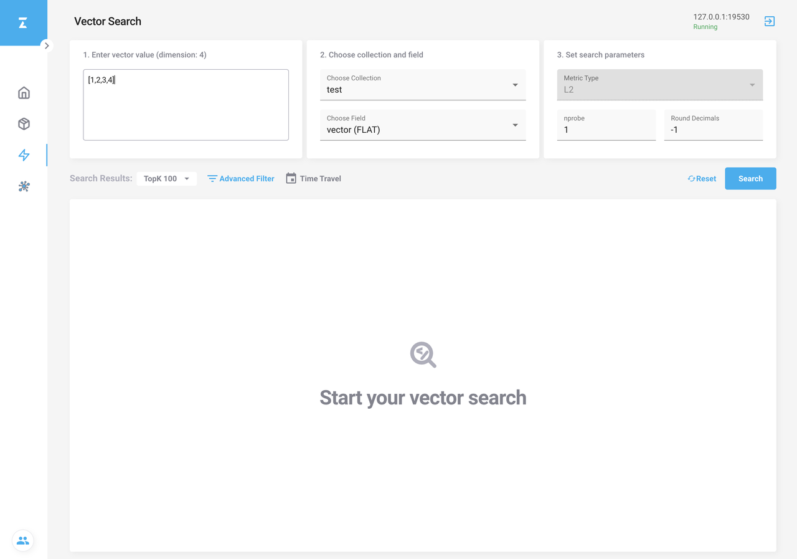
Task: Open the Overview home page icon
Action: pos(24,93)
